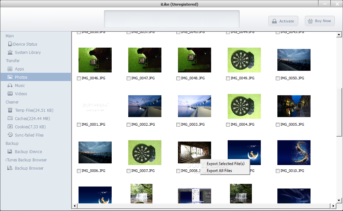Viewport: 343px width, 211px height.
Task: Click the Photos picture icon
Action: [x=10, y=77]
